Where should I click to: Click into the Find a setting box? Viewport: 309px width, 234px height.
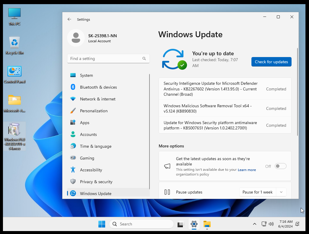108,58
